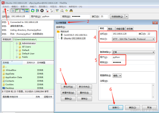This screenshot has width=159, height=113.
Task: Open the 编辑(E) menu
Action: 15,7
